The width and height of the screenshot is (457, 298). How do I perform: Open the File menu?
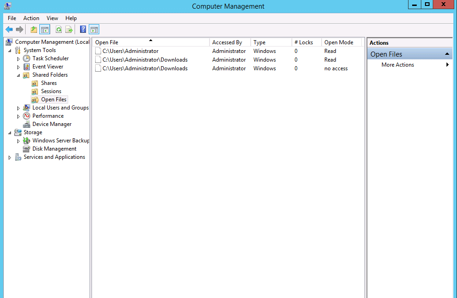point(12,18)
